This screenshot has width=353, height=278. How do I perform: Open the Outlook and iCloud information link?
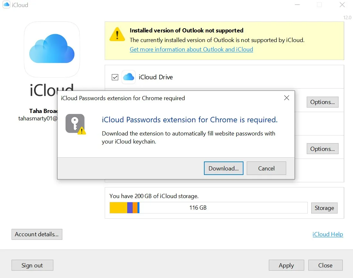pyautogui.click(x=191, y=49)
